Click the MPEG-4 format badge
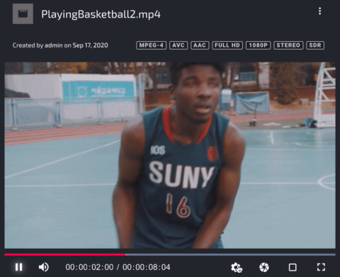 [x=152, y=45]
